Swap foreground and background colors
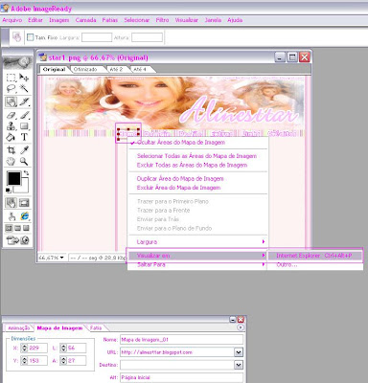This screenshot has height=383, width=368. 26,173
